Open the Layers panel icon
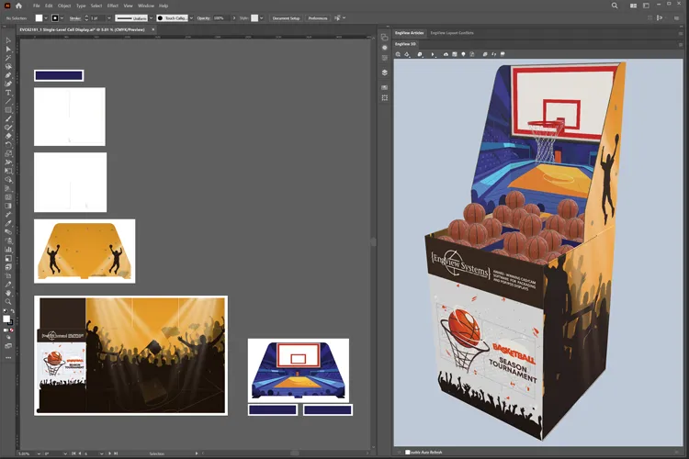Viewport: 689px width, 459px height. (385, 73)
